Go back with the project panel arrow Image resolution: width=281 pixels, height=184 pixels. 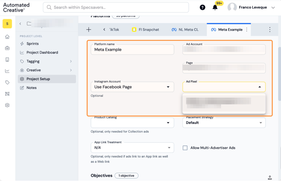tap(20, 23)
